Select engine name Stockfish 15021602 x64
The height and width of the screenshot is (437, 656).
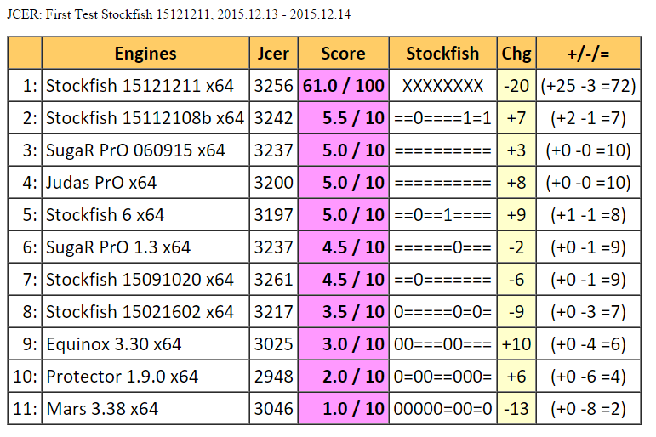pos(140,311)
